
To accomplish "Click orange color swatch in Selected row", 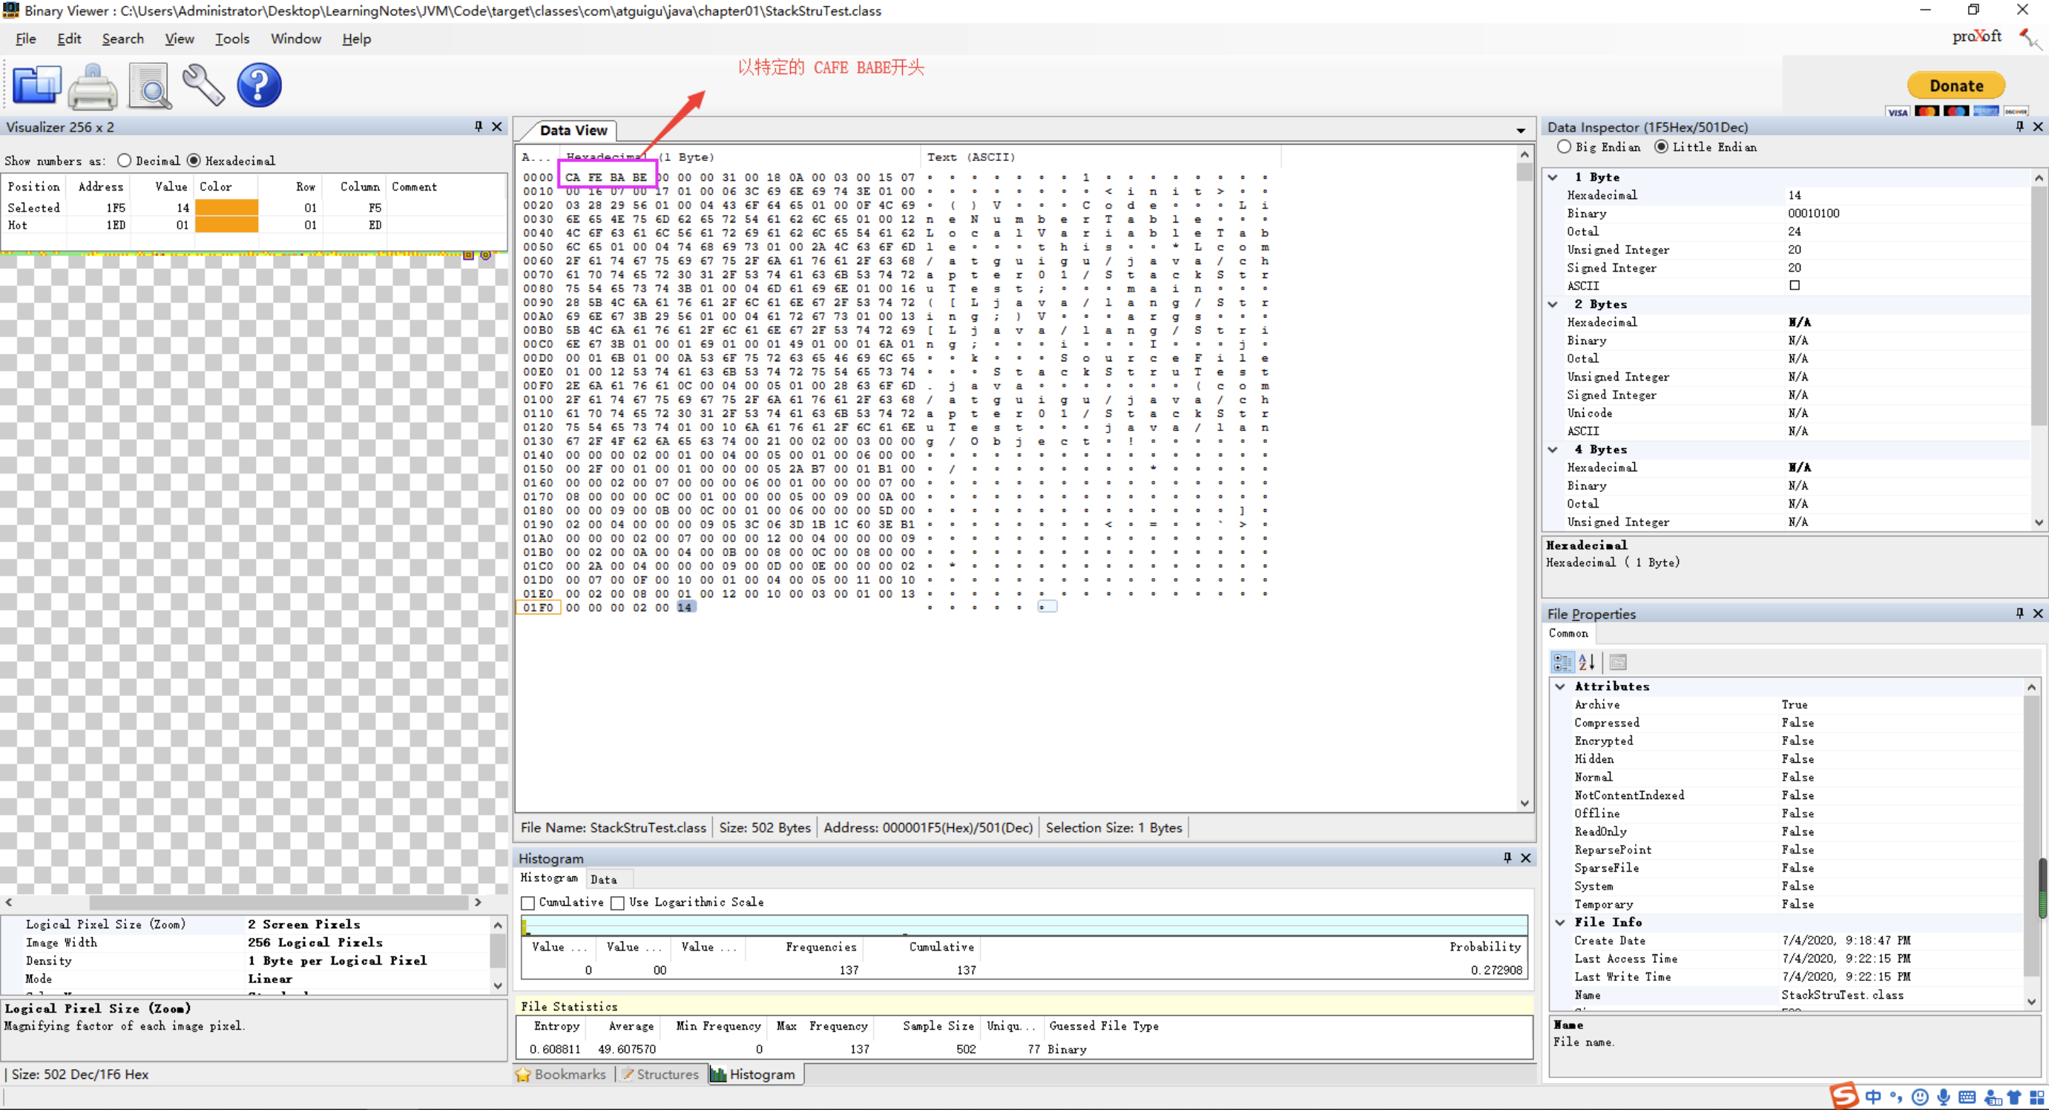I will [x=227, y=208].
